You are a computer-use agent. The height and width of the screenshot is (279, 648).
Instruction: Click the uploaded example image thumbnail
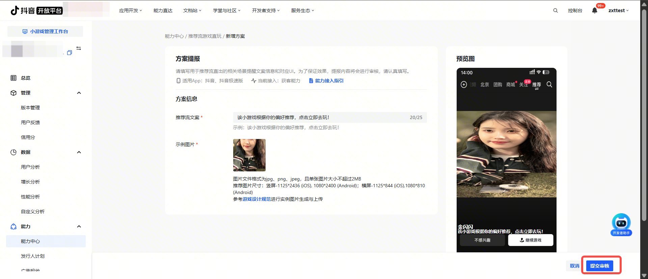[249, 155]
